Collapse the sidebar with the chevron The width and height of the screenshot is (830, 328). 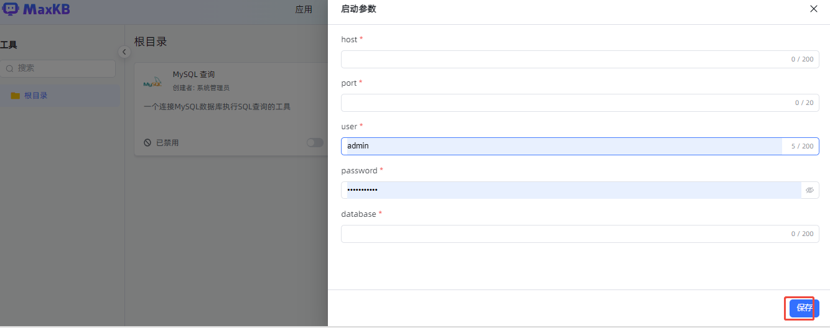click(x=124, y=52)
